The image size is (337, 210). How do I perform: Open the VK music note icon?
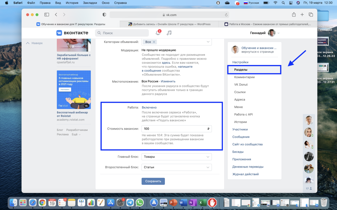pos(169,33)
